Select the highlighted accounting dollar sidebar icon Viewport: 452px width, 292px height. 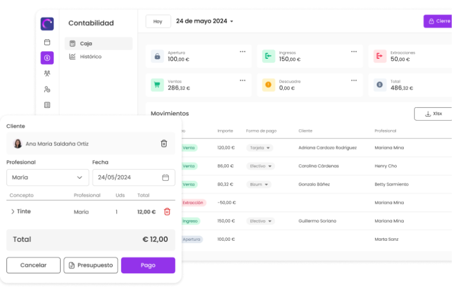[x=47, y=58]
